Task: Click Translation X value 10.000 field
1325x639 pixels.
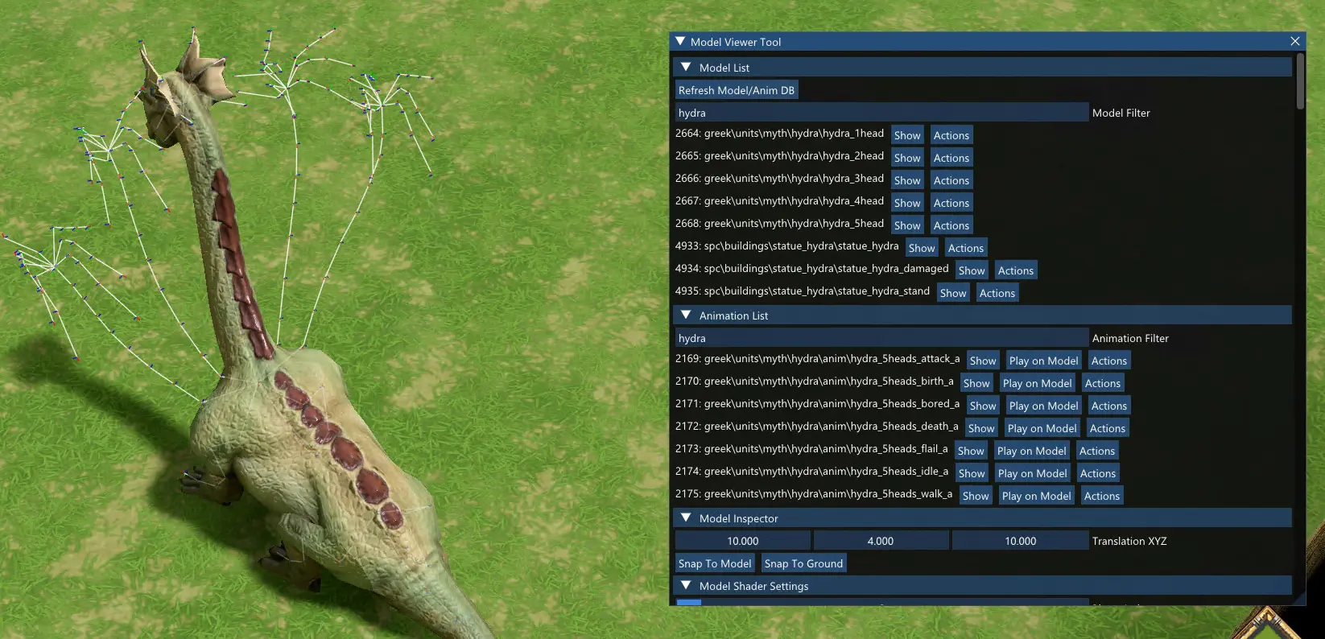Action: point(743,541)
